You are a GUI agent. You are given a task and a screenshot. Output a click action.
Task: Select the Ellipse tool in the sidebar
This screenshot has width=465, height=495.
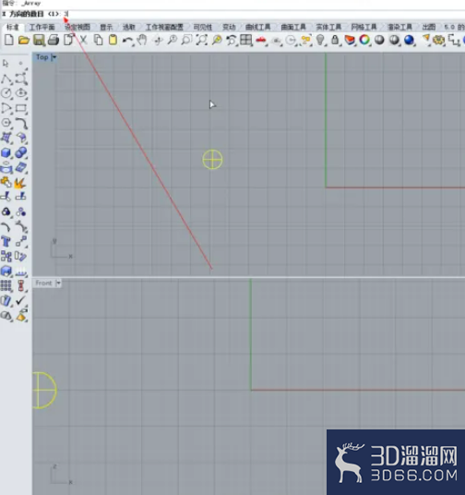21,93
